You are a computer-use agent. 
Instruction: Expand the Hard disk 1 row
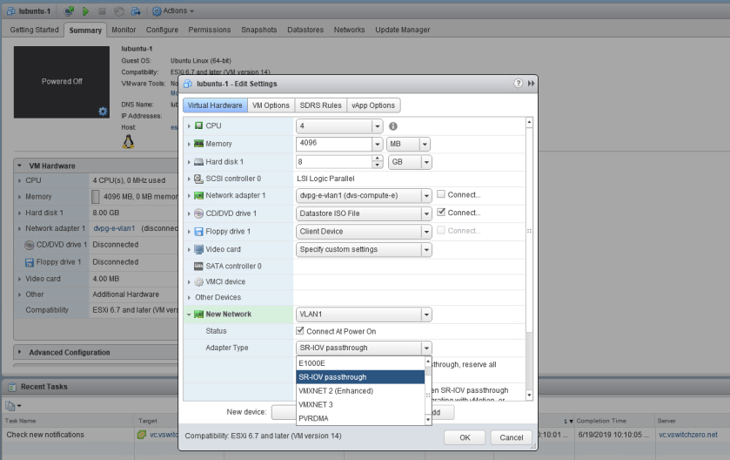[x=189, y=161]
